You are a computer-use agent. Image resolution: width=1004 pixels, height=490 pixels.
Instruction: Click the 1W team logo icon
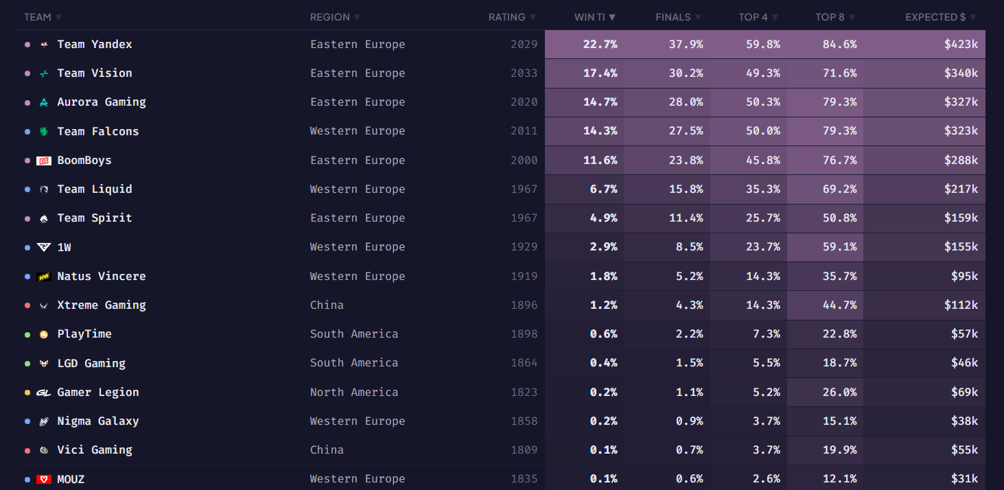pos(44,247)
